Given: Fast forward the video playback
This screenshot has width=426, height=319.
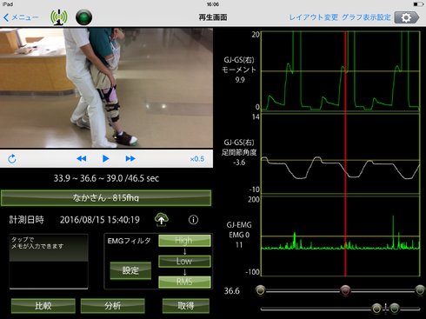Looking at the screenshot, I should (130, 158).
